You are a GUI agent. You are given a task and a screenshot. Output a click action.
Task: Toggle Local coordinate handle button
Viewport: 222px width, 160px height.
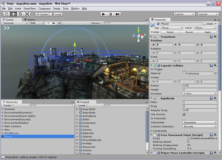point(56,14)
